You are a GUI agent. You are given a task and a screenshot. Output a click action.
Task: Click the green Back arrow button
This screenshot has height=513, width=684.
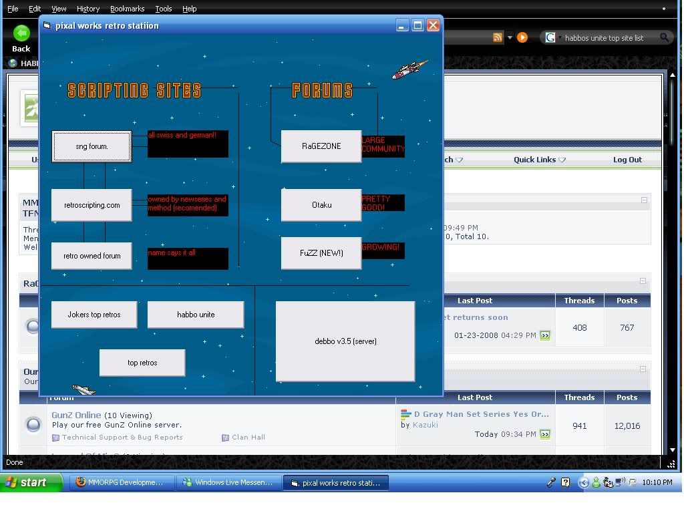(x=21, y=33)
